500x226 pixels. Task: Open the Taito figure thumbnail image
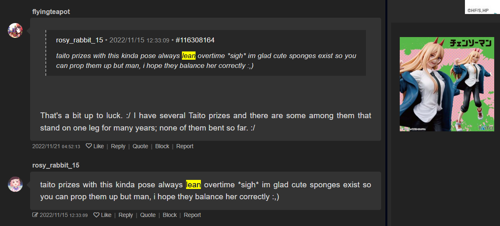click(x=447, y=84)
